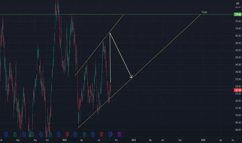Click the '355.00' price axis value

(238, 50)
